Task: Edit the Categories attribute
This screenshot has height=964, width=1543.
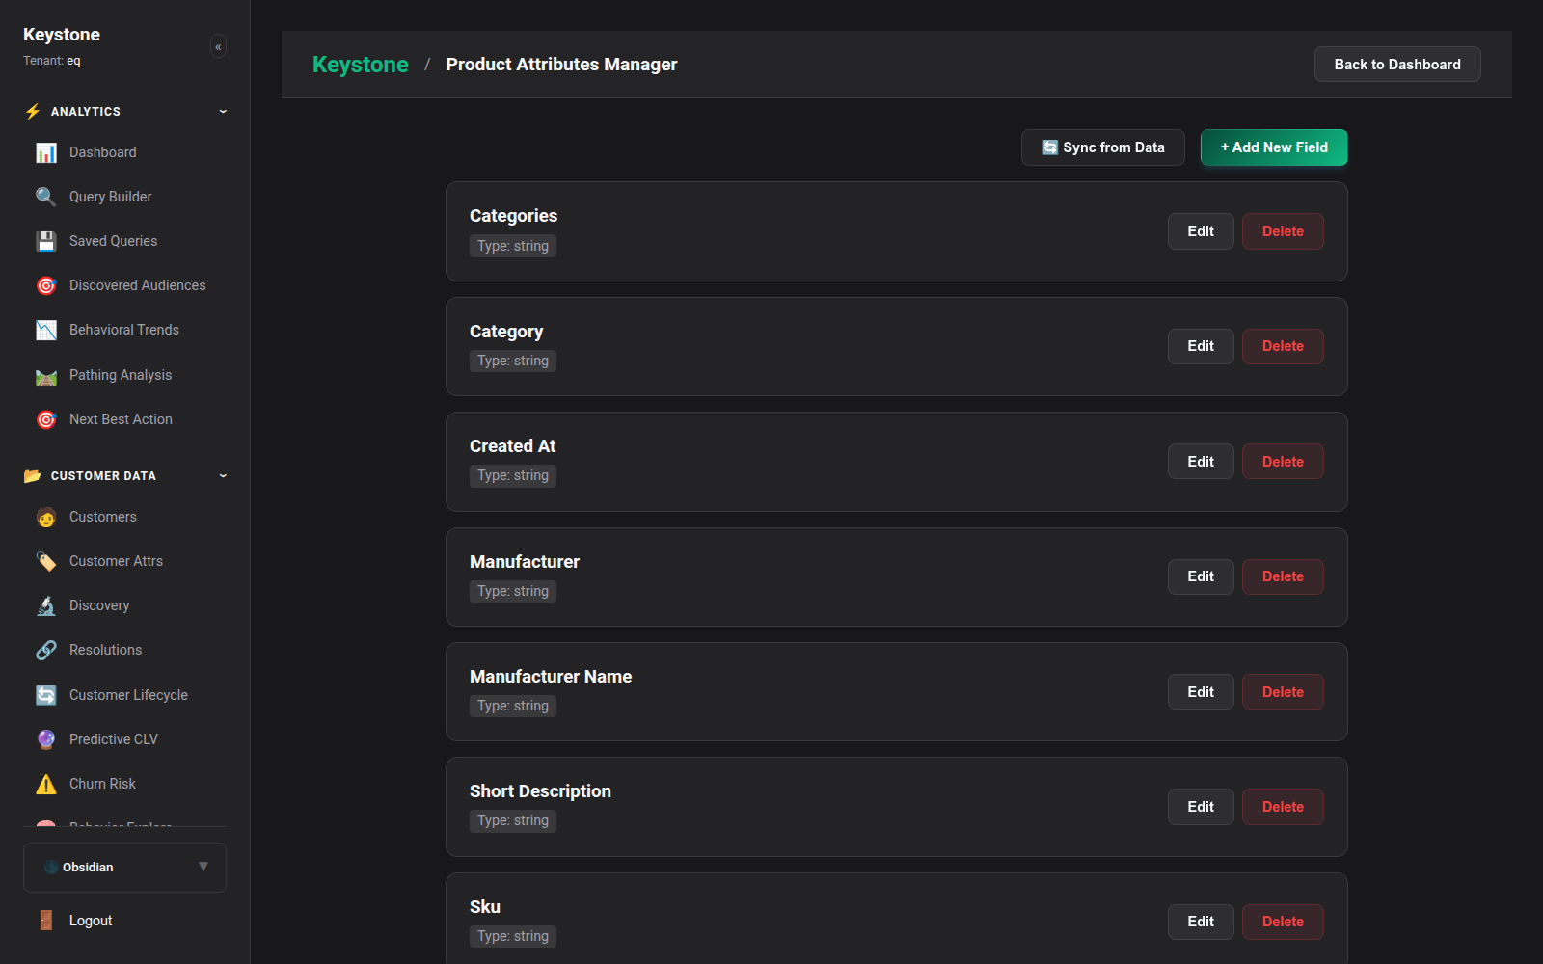Action: (x=1201, y=231)
